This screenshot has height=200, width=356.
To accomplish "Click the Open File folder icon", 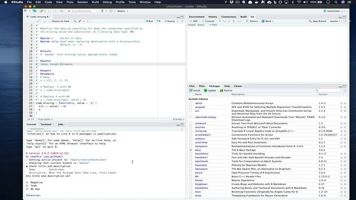I will [41, 11].
